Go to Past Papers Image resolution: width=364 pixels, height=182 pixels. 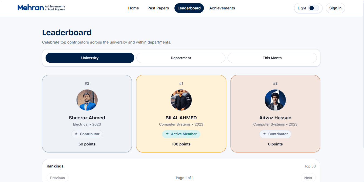pyautogui.click(x=158, y=8)
